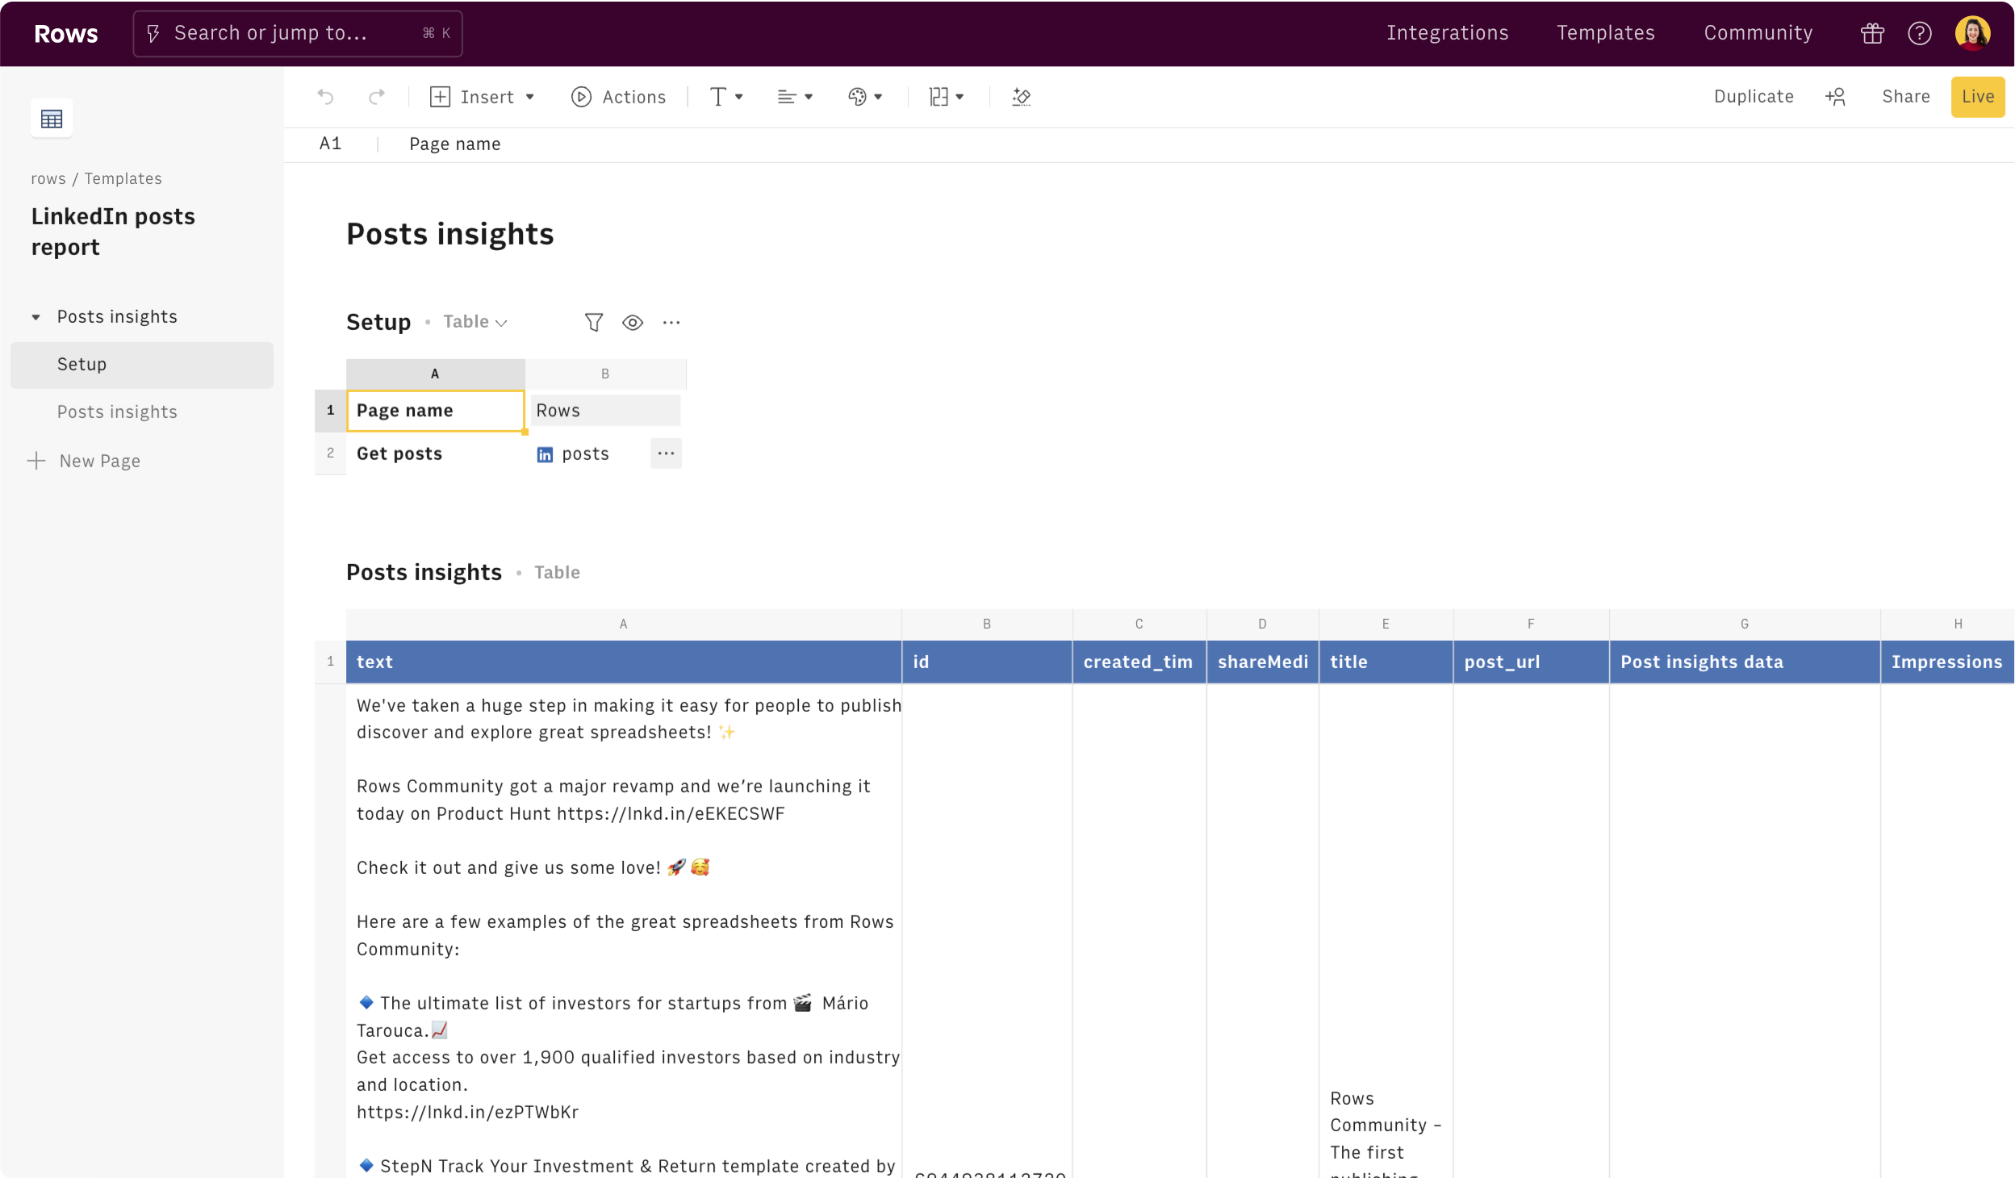2015x1178 pixels.
Task: Toggle the yellow Live button
Action: coord(1977,97)
